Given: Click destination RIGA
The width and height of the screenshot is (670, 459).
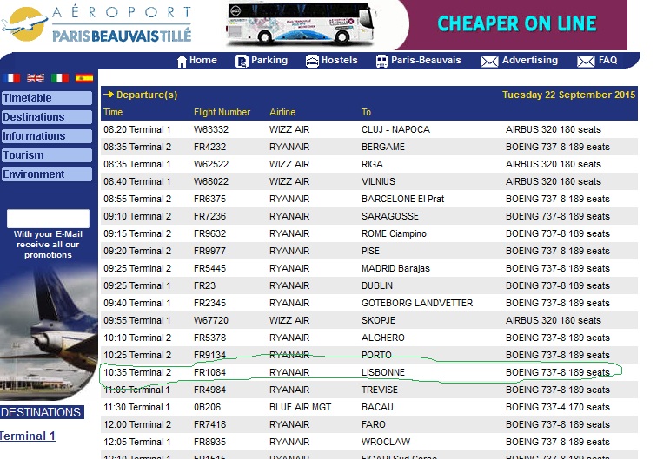Looking at the screenshot, I should (x=372, y=164).
